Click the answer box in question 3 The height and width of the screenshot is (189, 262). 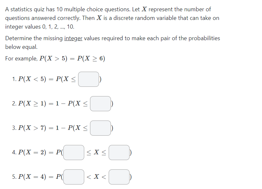coord(100,128)
